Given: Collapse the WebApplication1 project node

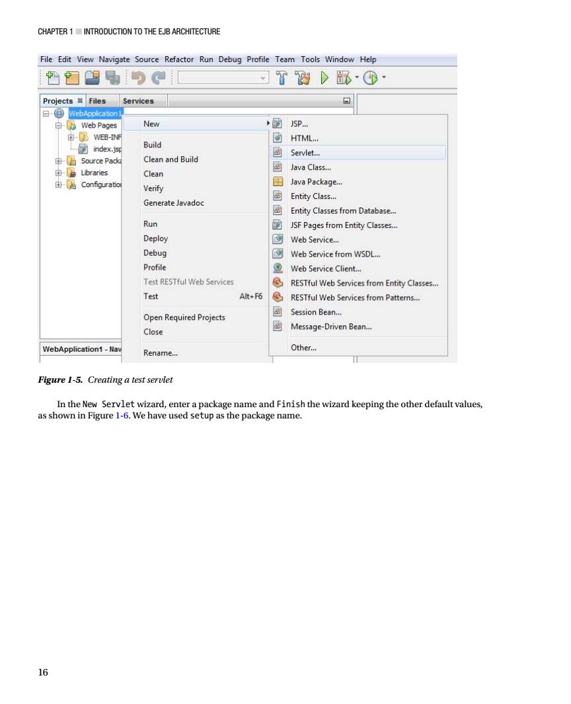Looking at the screenshot, I should click(x=46, y=114).
